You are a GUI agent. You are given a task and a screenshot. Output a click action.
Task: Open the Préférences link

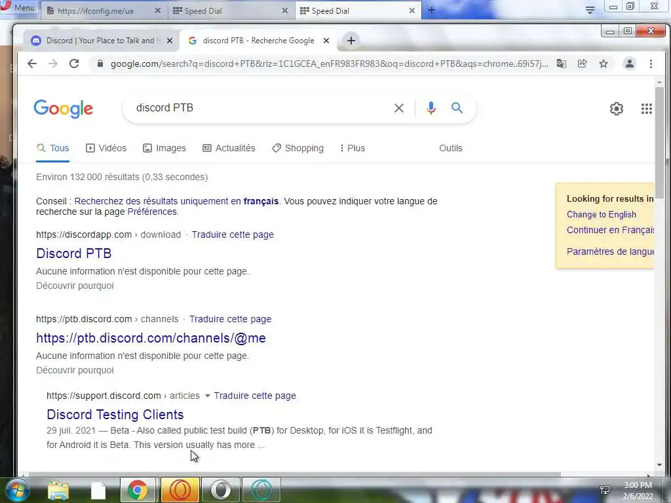pyautogui.click(x=152, y=212)
